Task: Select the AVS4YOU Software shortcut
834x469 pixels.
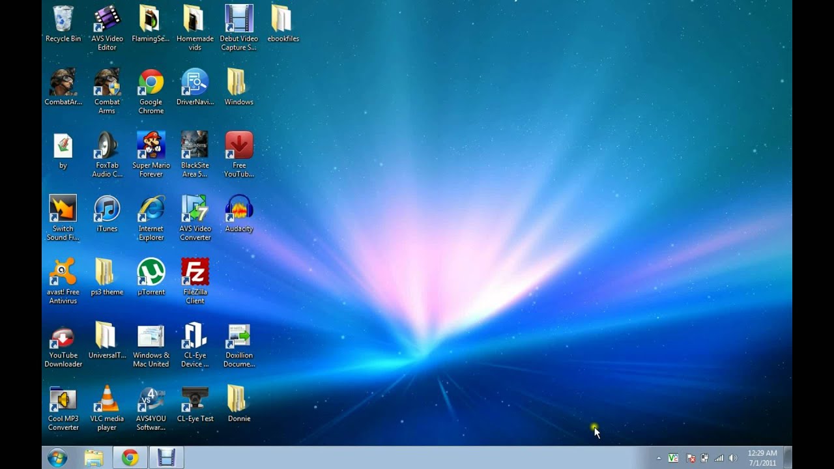Action: 151,408
